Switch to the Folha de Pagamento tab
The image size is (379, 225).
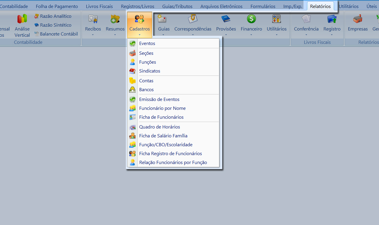point(57,6)
